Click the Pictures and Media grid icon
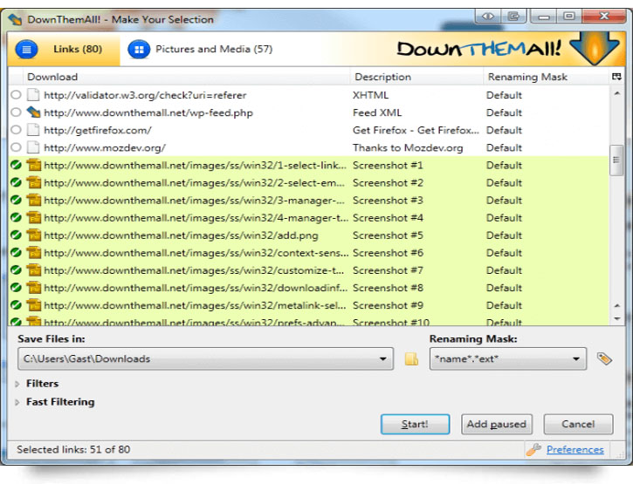Viewport: 633px width, 484px height. 139,49
